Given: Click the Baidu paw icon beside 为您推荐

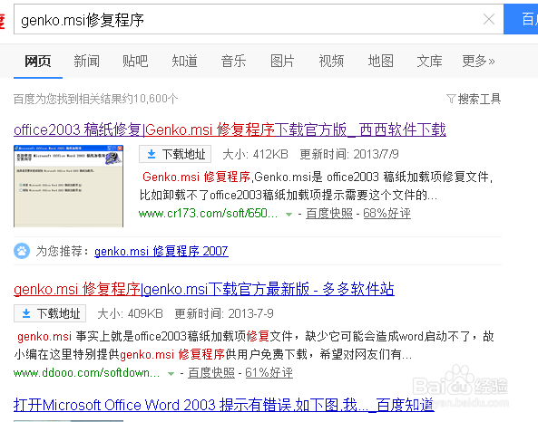Looking at the screenshot, I should 22,251.
